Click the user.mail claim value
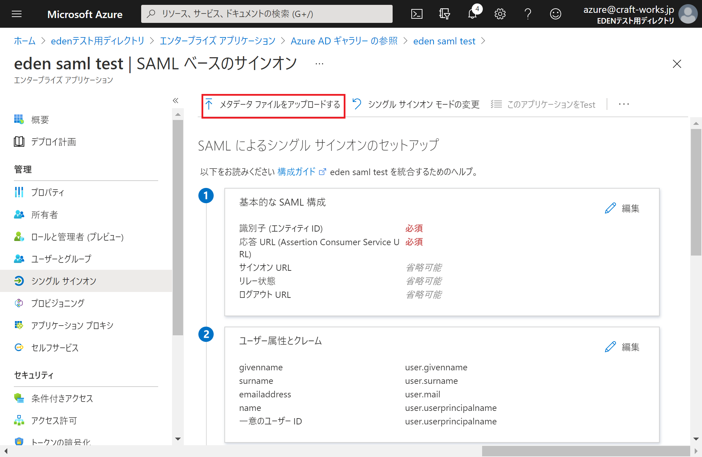The image size is (702, 457). pyautogui.click(x=422, y=395)
